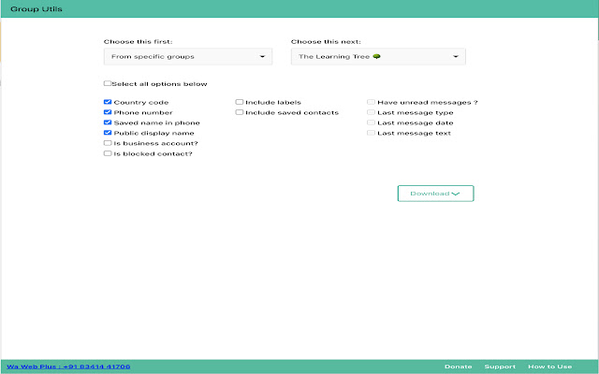The image size is (599, 374).
Task: Open the Wa Web Plus phone link
Action: 68,367
